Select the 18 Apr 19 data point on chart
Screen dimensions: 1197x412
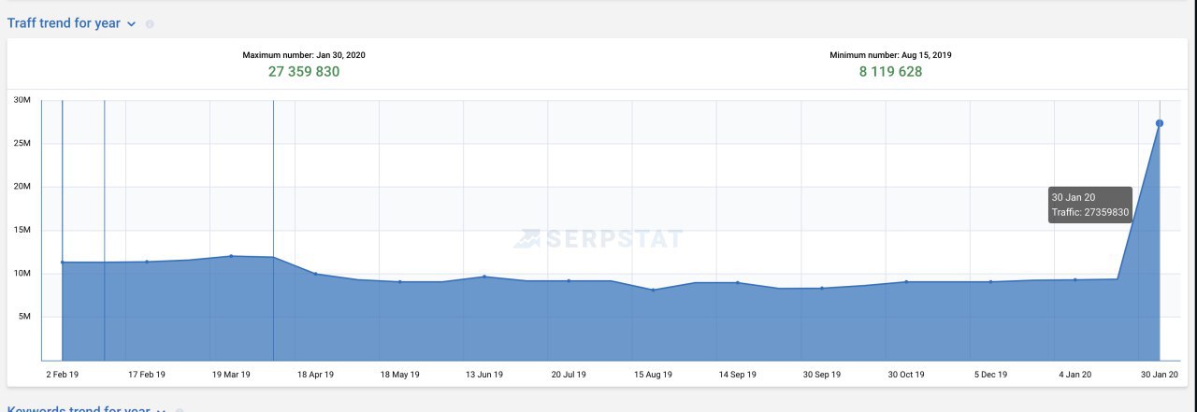315,274
